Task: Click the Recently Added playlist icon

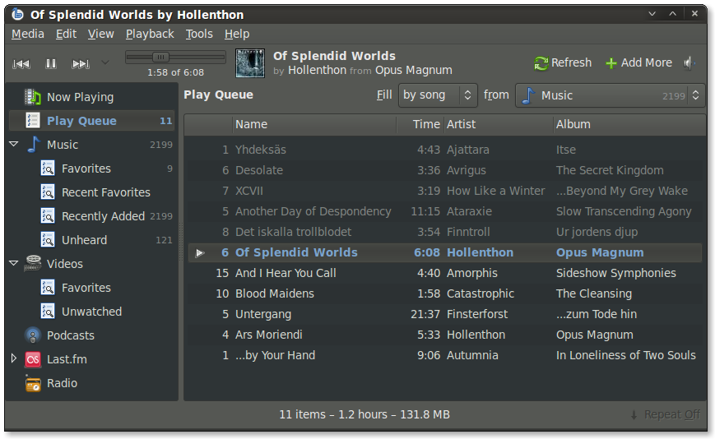Action: click(x=48, y=216)
